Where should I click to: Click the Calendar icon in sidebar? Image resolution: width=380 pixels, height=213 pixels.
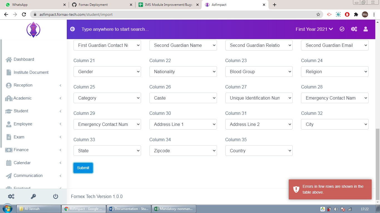coord(9,163)
